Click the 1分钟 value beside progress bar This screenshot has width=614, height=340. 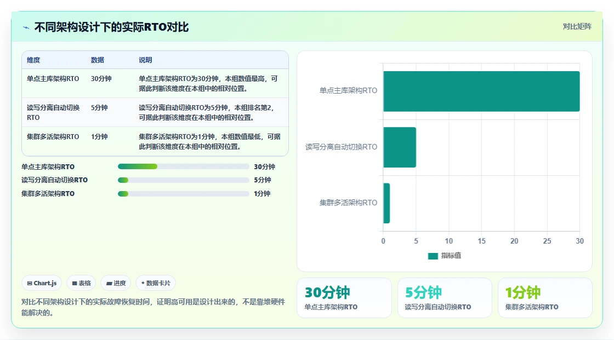[262, 194]
